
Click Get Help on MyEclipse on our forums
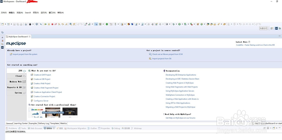click(180, 118)
